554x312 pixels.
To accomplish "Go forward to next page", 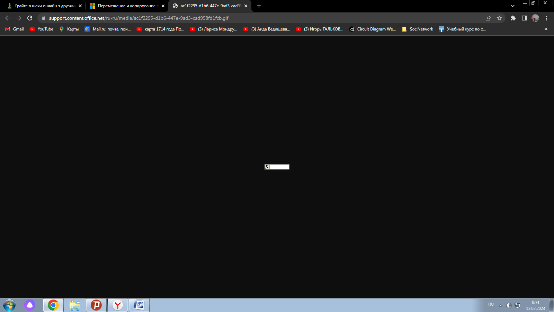I will point(19,18).
